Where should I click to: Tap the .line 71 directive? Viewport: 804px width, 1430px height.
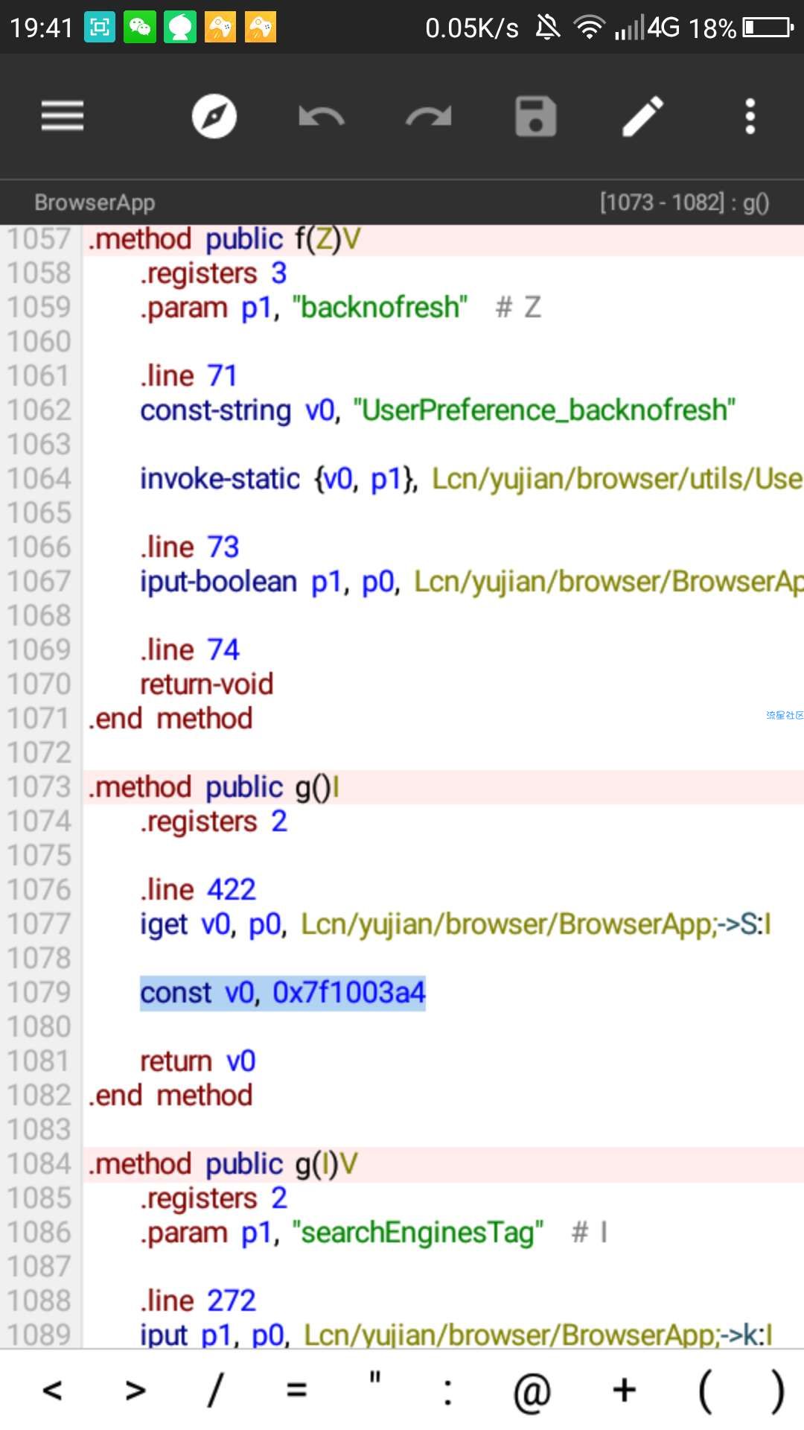coord(189,376)
